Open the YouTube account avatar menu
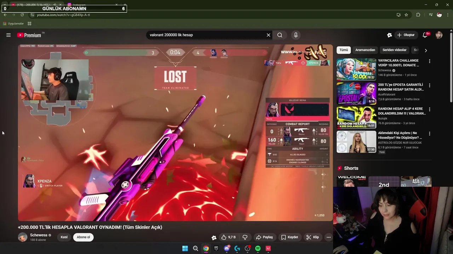This screenshot has width=453, height=254. coord(439,35)
